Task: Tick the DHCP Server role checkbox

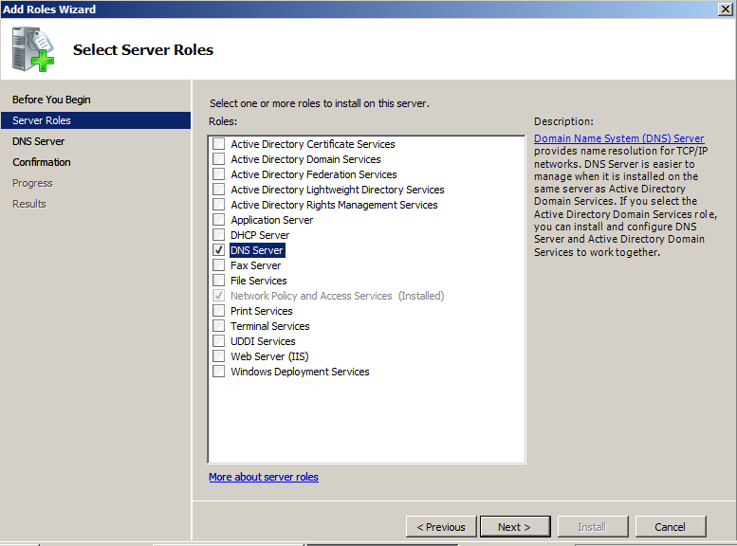Action: (x=219, y=235)
